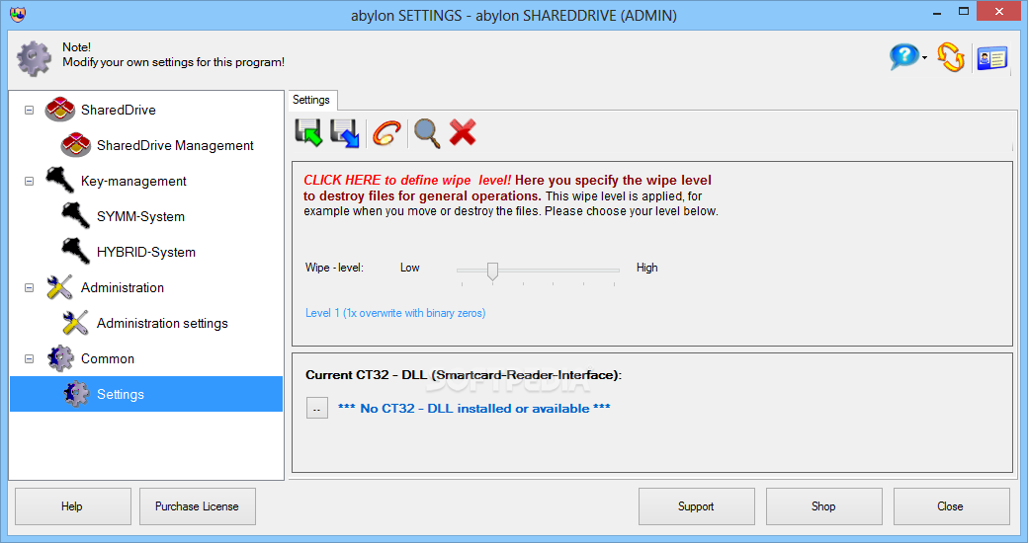Screen dimensions: 1028x543
Task: Select SharedDrive Management in the tree
Action: pyautogui.click(x=175, y=145)
